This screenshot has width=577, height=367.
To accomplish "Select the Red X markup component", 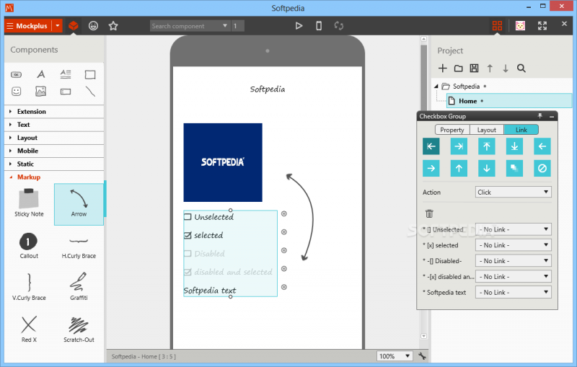I will tap(29, 330).
